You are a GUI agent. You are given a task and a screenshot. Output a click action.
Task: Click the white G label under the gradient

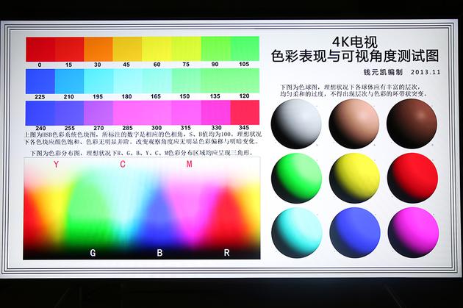point(93,252)
